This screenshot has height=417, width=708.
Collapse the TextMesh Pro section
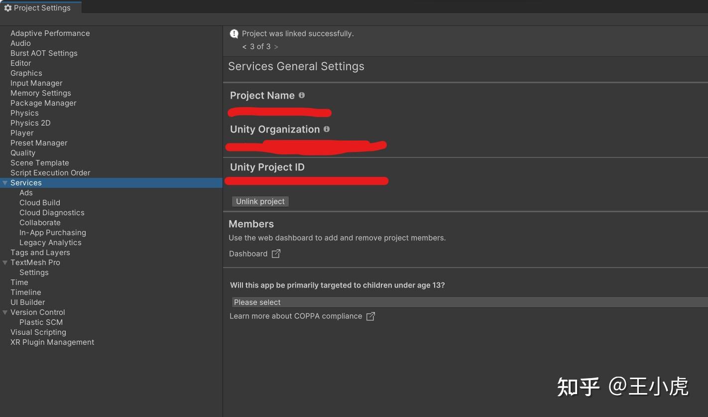pyautogui.click(x=5, y=263)
